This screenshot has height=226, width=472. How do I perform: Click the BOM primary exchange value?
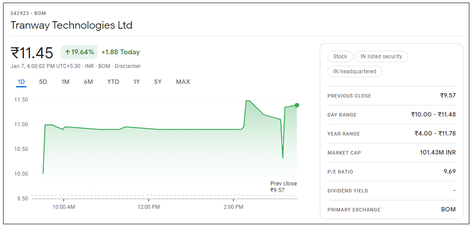[x=449, y=210]
